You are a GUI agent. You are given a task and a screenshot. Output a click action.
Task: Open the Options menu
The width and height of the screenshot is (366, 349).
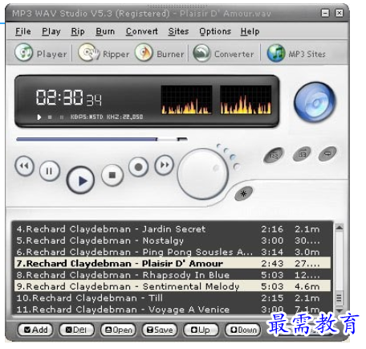[x=215, y=31]
